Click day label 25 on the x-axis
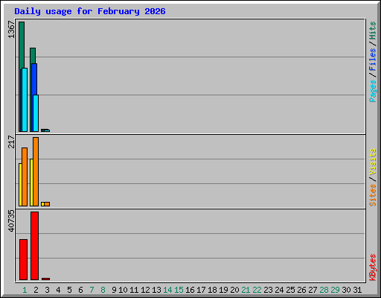Viewport: 381px width, 298px height. 290,290
